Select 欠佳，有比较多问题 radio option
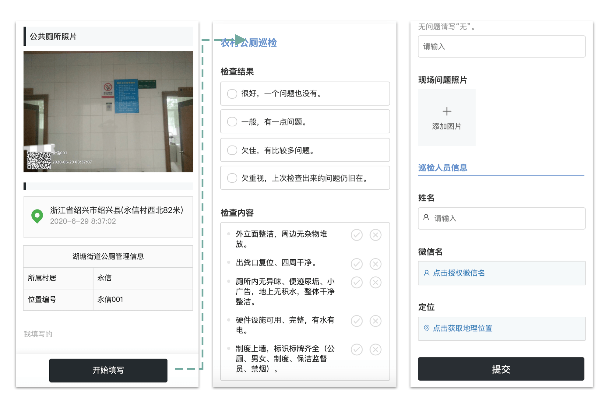The height and width of the screenshot is (408, 609). pyautogui.click(x=232, y=150)
